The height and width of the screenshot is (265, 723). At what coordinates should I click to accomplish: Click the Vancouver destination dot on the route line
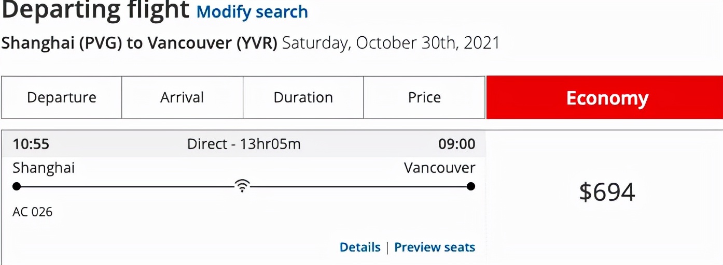pyautogui.click(x=471, y=186)
